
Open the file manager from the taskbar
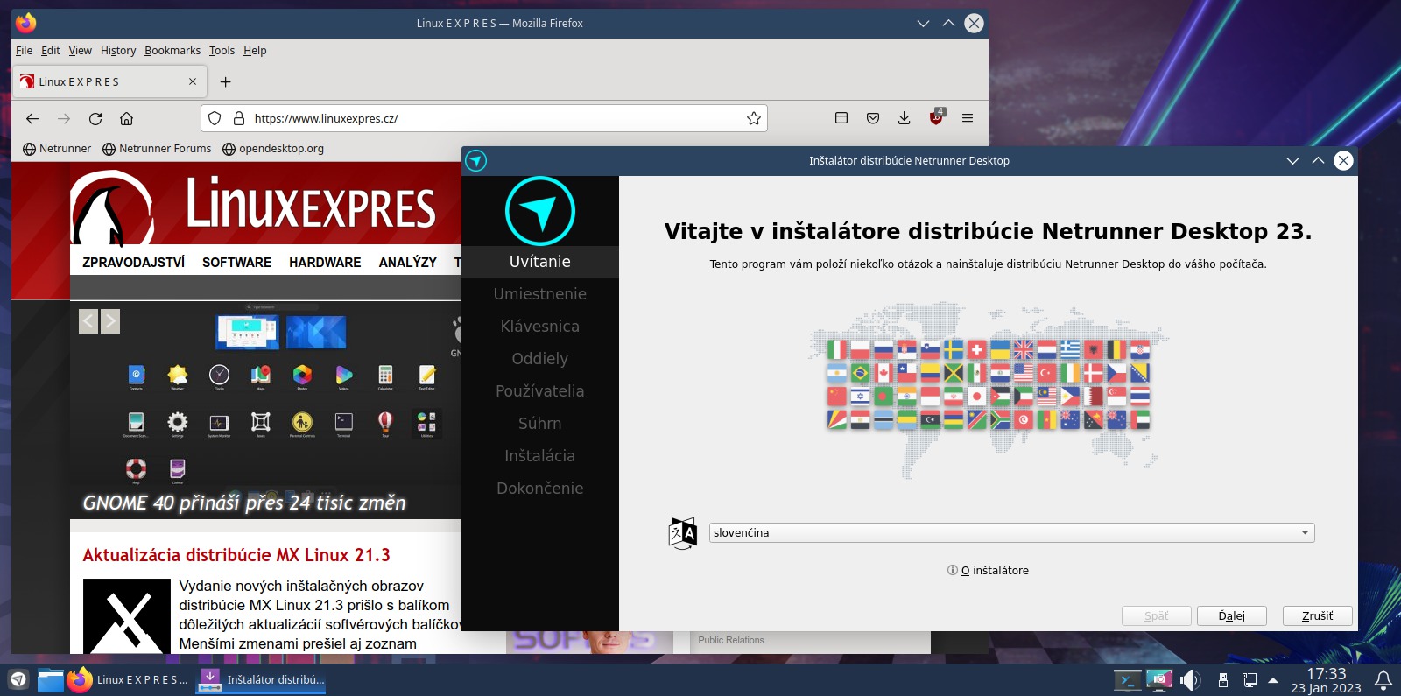(51, 679)
